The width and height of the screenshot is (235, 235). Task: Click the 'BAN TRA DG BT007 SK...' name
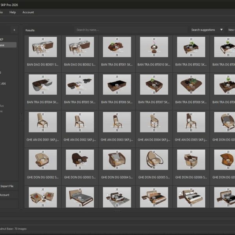tap(154, 102)
